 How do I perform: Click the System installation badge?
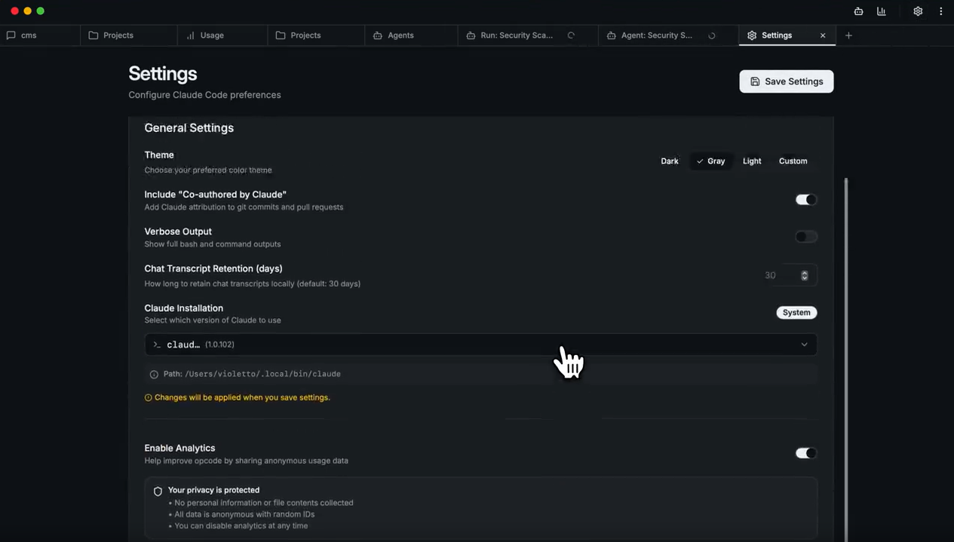point(796,313)
